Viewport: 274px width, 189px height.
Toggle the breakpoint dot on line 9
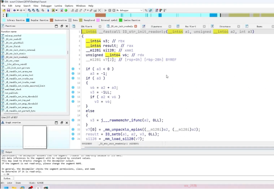point(73,69)
